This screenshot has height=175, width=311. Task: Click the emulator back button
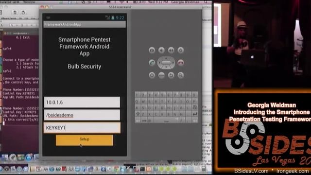click(x=171, y=75)
